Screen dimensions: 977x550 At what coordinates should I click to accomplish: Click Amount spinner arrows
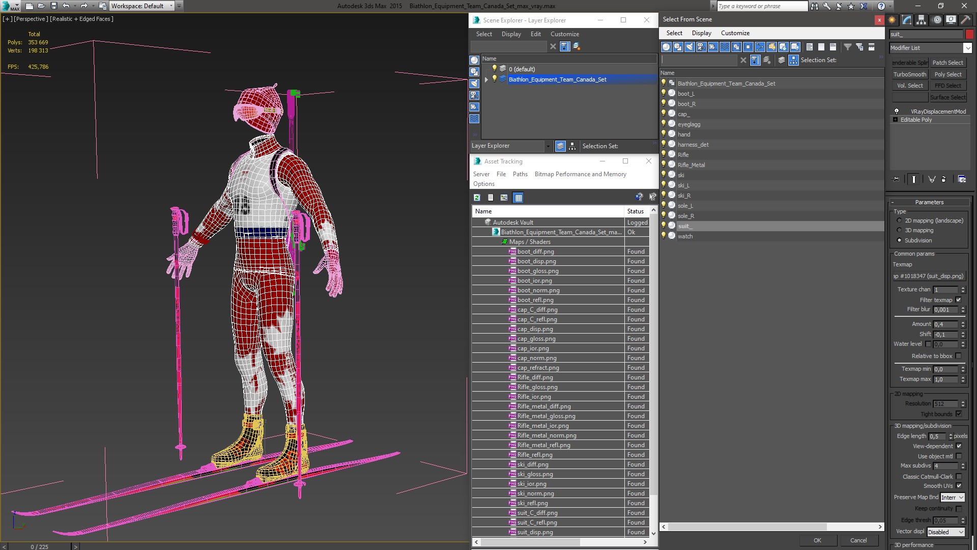(963, 324)
